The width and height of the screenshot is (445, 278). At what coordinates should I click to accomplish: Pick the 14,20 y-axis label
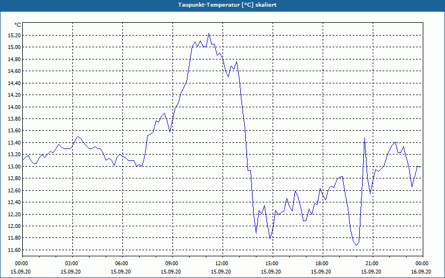click(x=14, y=95)
